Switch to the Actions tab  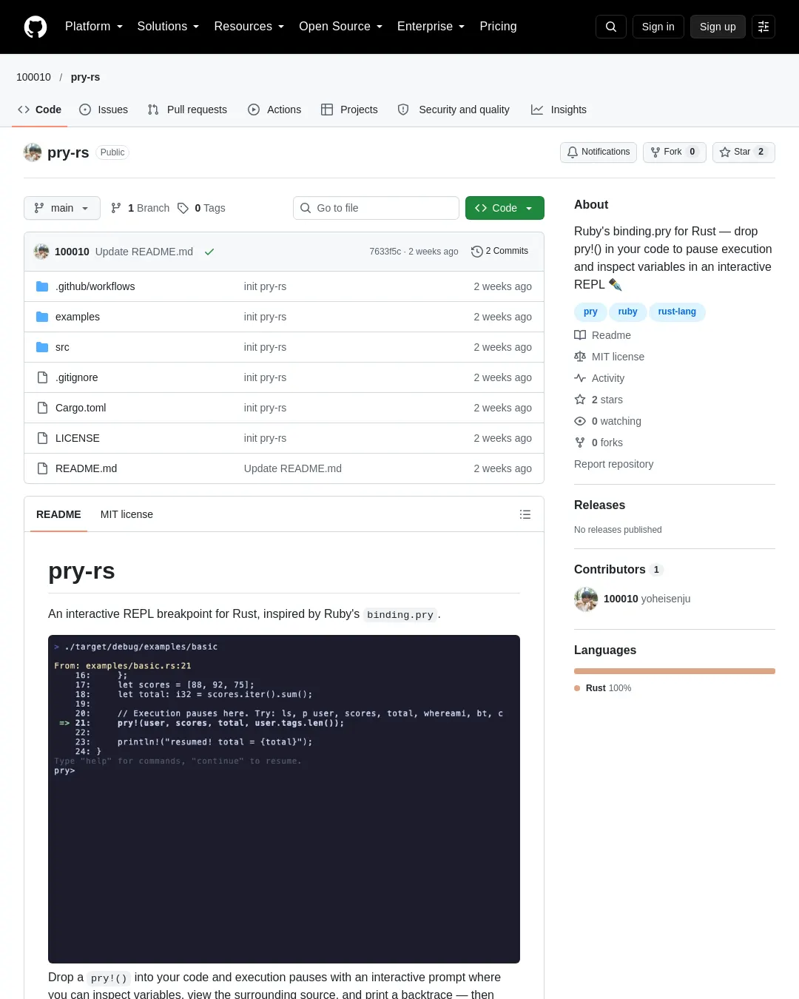(x=274, y=110)
